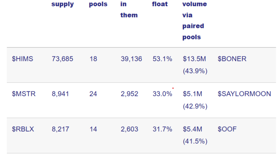Click the 73,685 supply value
Image resolution: width=277 pixels, height=154 pixels.
(x=62, y=59)
